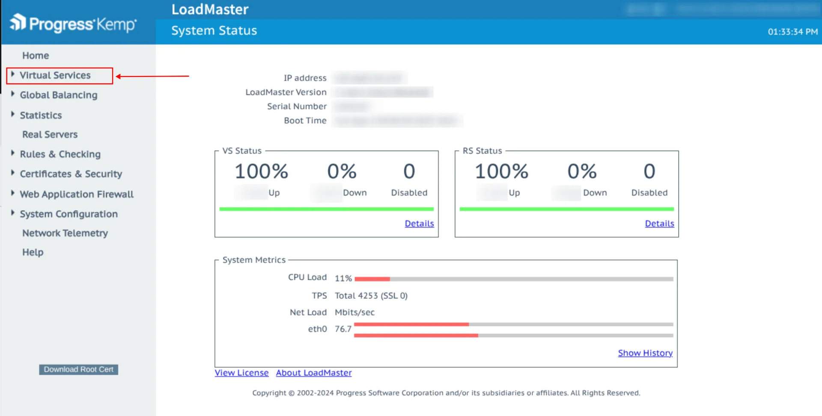The height and width of the screenshot is (416, 822).
Task: Expand the Rules & Checking arrow
Action: pyautogui.click(x=13, y=153)
